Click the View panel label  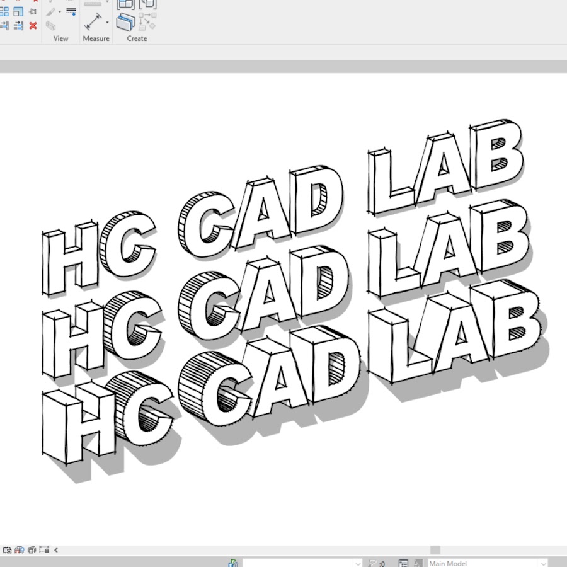(60, 38)
